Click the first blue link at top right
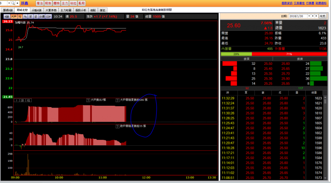Screen dimensions: 331x183 point(287,3)
